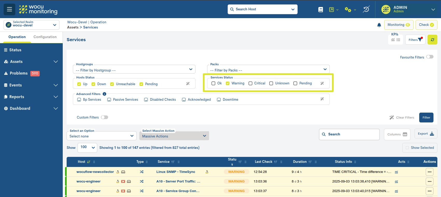Click the KPIs chart view icon
441x197 pixels.
point(393,40)
